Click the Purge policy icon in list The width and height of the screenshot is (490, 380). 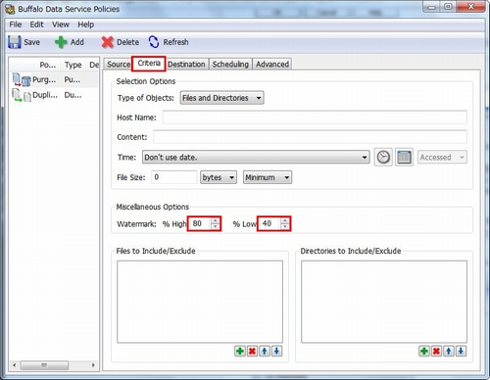pos(22,79)
